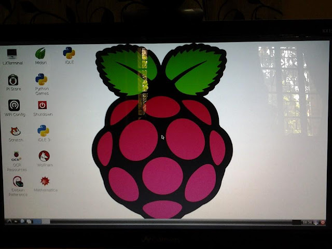Viewport: 332px width, 249px height.
Task: Switch to second desktop in pager
Action: pos(46,222)
